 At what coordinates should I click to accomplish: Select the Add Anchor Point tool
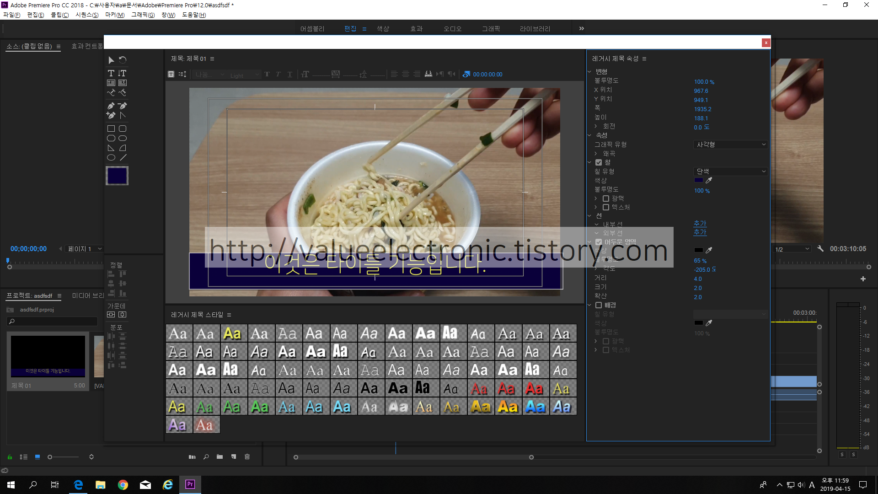[x=111, y=115]
